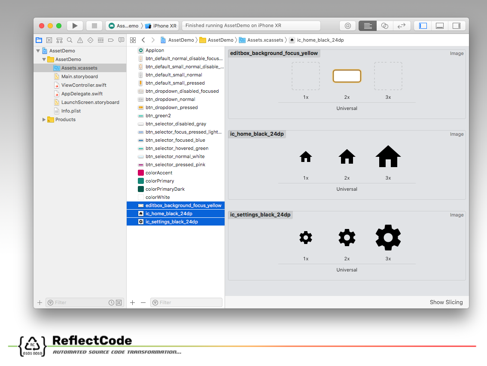Viewport: 487px width, 366px height.
Task: Remove selected asset with minus button
Action: (143, 302)
